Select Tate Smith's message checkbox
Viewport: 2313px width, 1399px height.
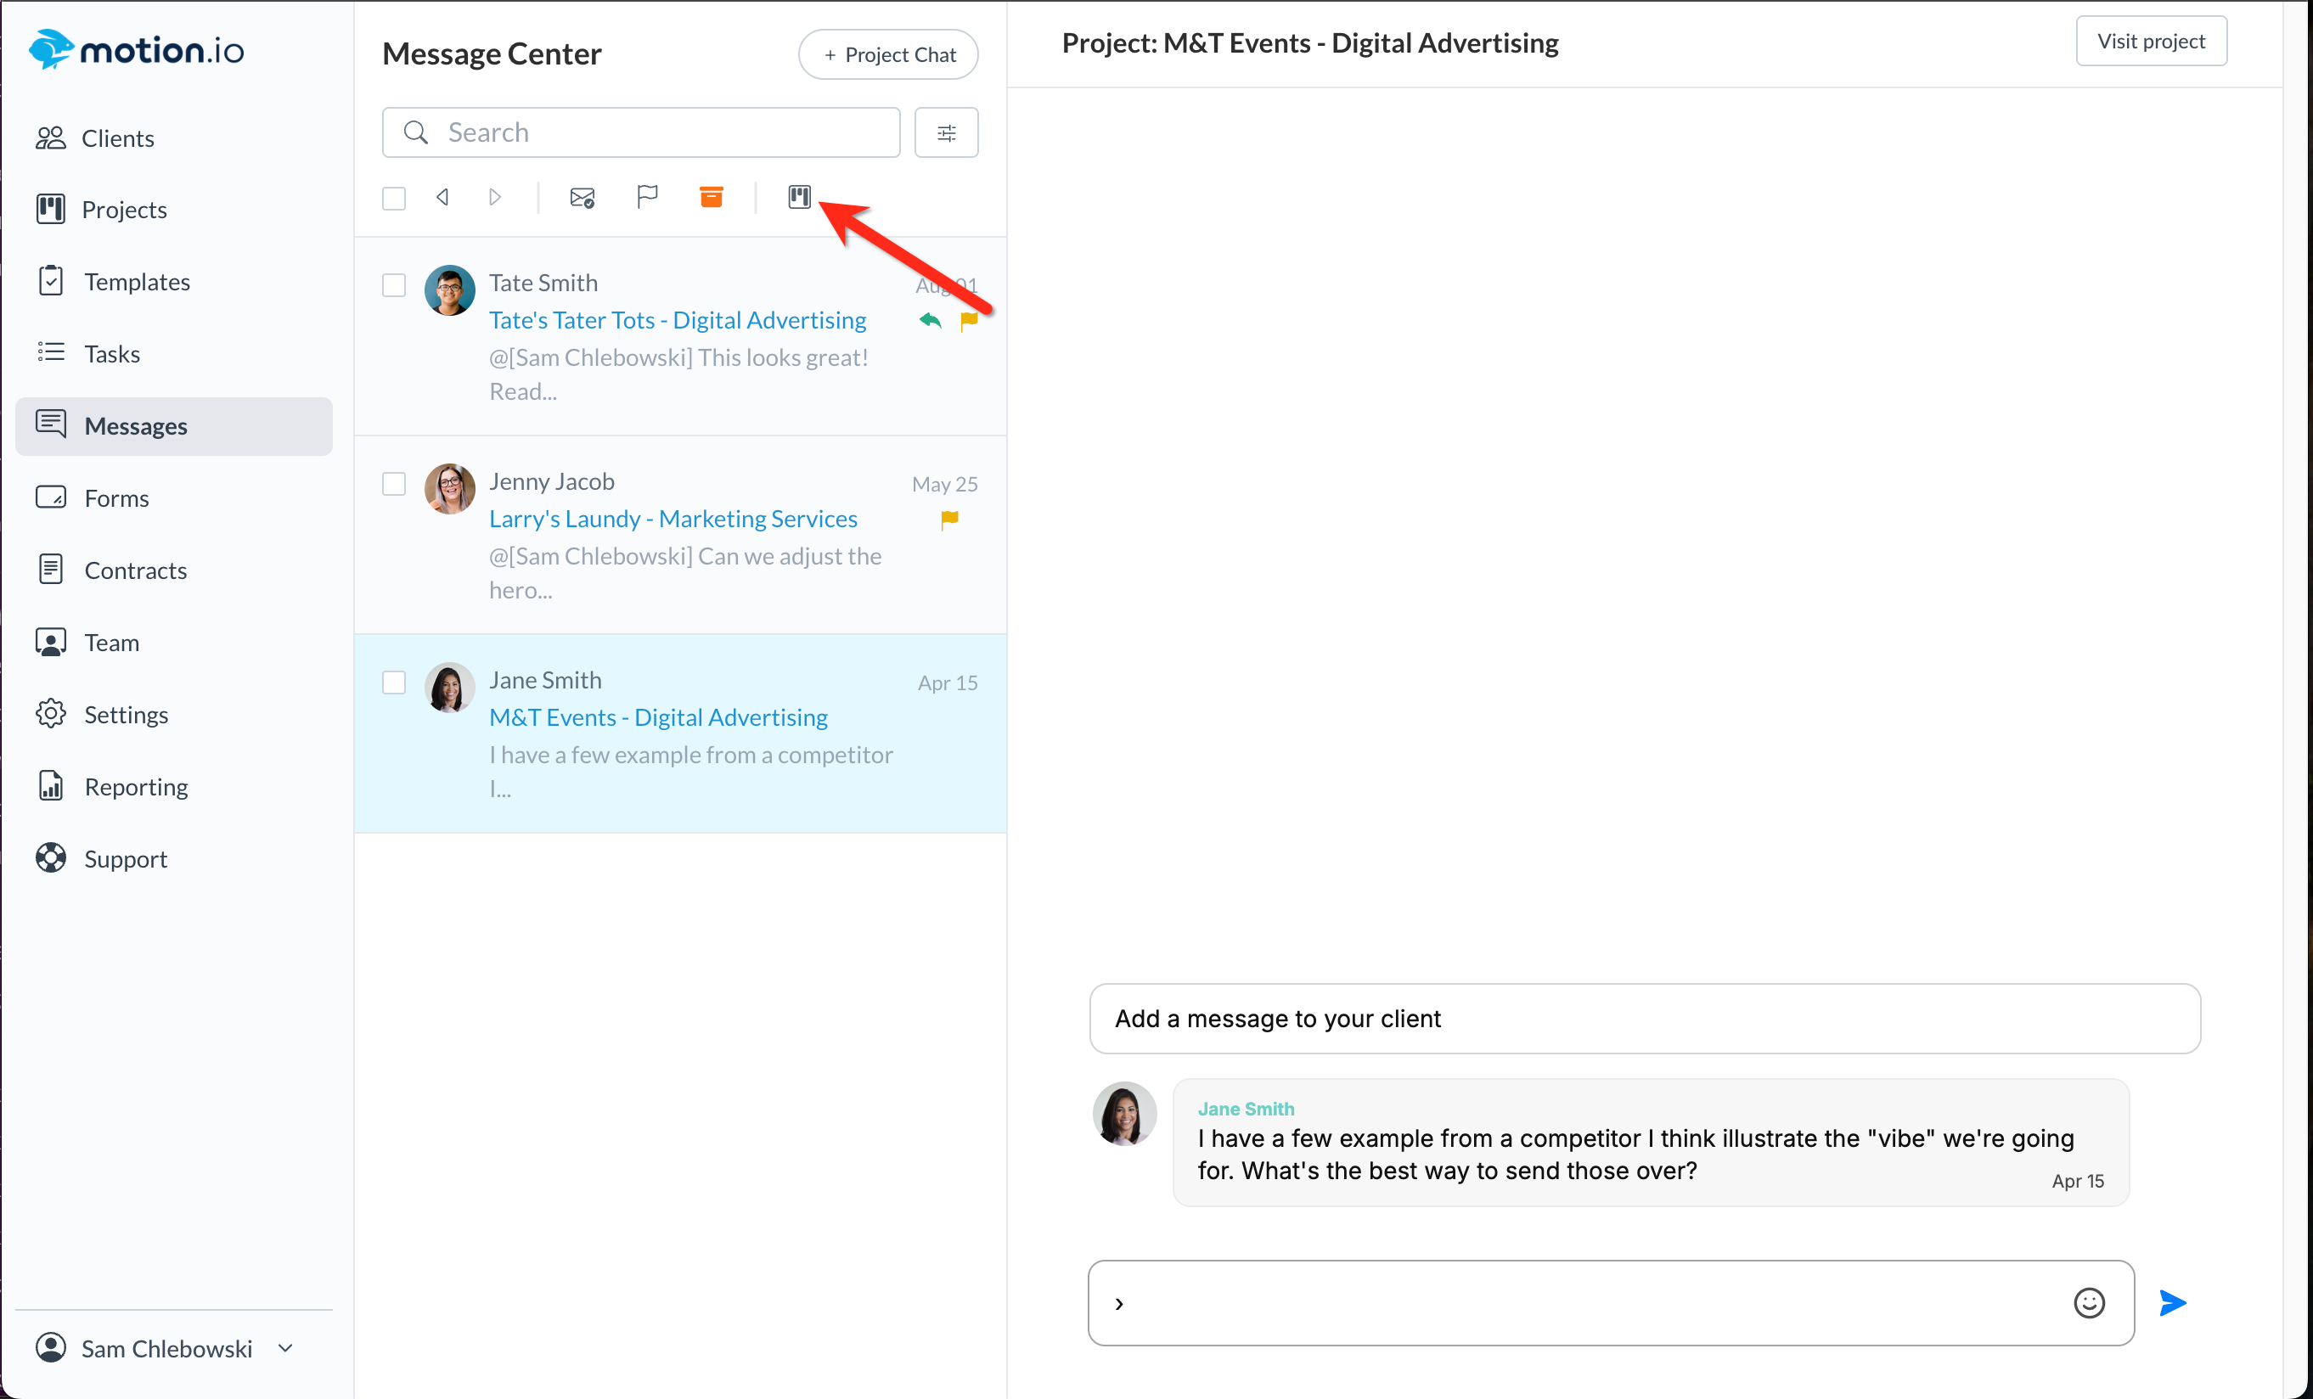point(394,285)
